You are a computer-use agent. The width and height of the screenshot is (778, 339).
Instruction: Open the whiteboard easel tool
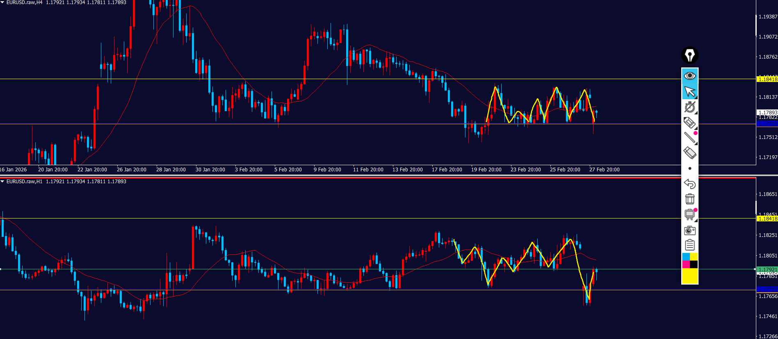point(690,214)
